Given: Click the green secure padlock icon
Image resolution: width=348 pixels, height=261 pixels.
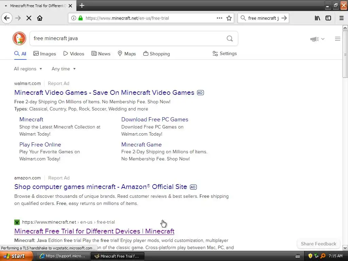Looking at the screenshot, I should (81, 18).
